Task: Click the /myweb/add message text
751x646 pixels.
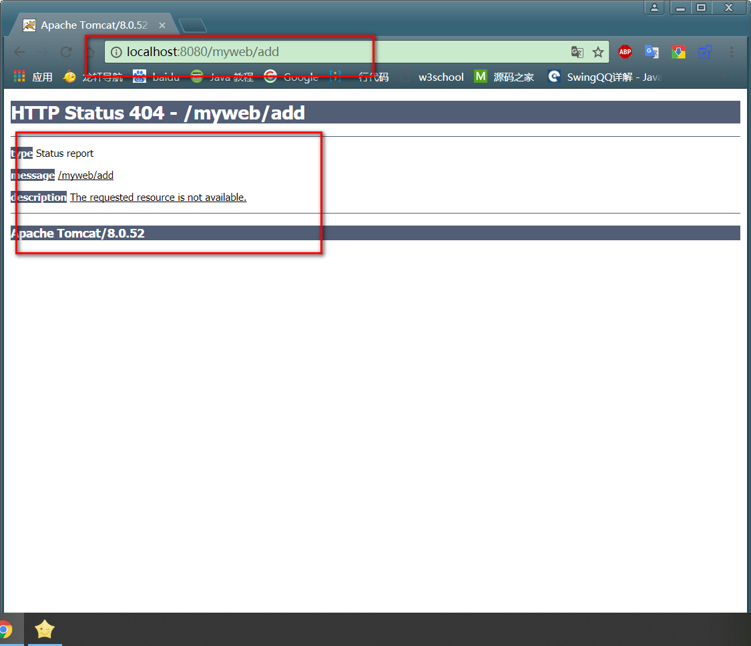Action: [85, 176]
